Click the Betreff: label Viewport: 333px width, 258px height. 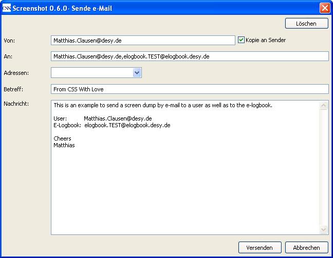[13, 90]
